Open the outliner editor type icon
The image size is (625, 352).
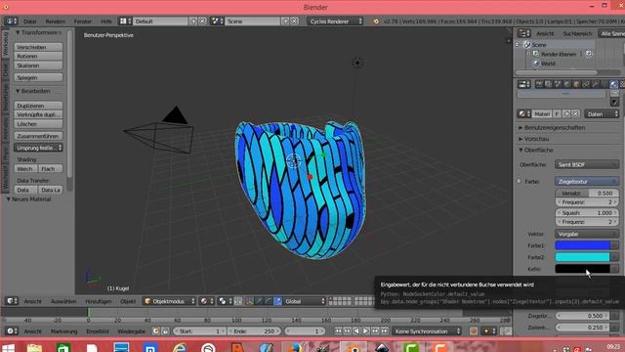tap(523, 33)
